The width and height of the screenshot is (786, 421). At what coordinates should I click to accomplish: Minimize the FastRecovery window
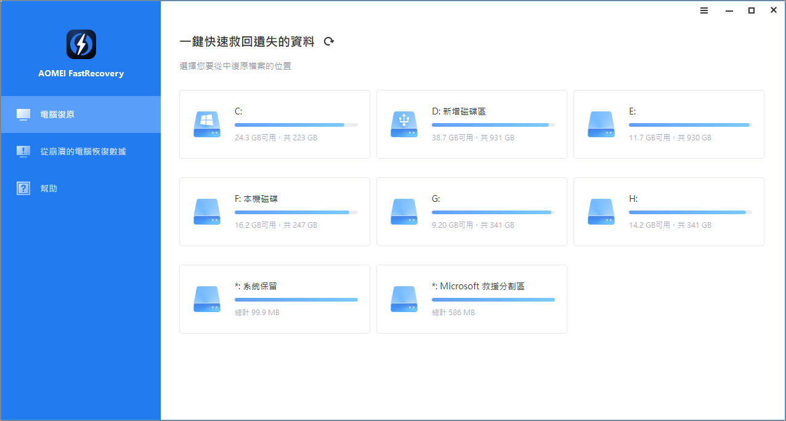(x=729, y=10)
